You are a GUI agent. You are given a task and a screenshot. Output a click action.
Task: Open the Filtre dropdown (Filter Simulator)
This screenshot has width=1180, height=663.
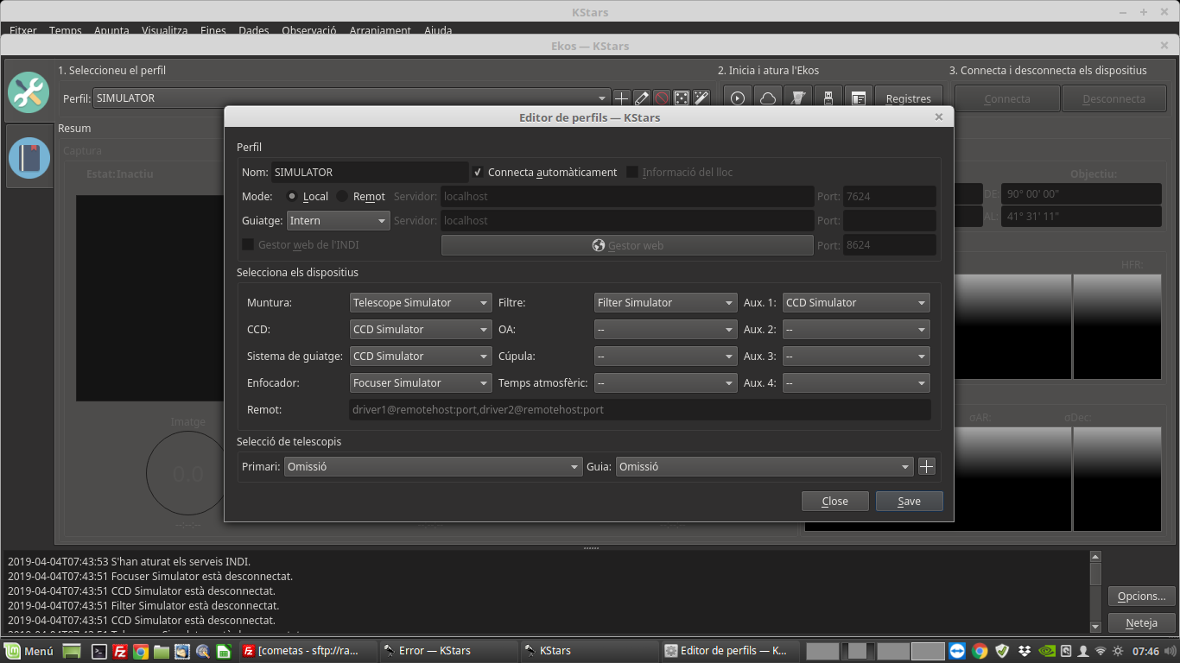pos(665,302)
